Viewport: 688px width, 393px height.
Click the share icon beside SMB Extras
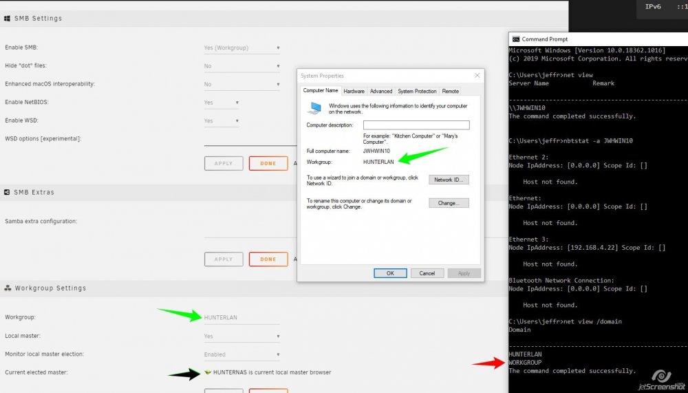point(7,192)
